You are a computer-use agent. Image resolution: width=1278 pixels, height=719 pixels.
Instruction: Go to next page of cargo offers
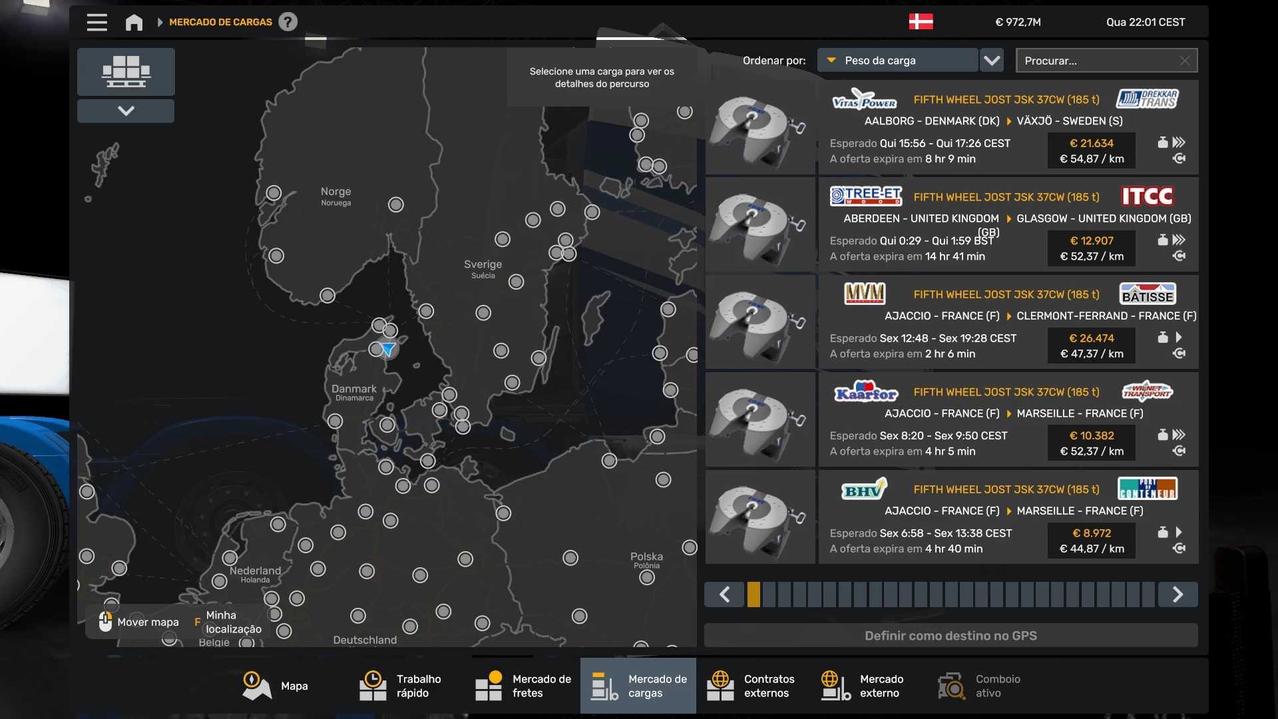pos(1177,595)
